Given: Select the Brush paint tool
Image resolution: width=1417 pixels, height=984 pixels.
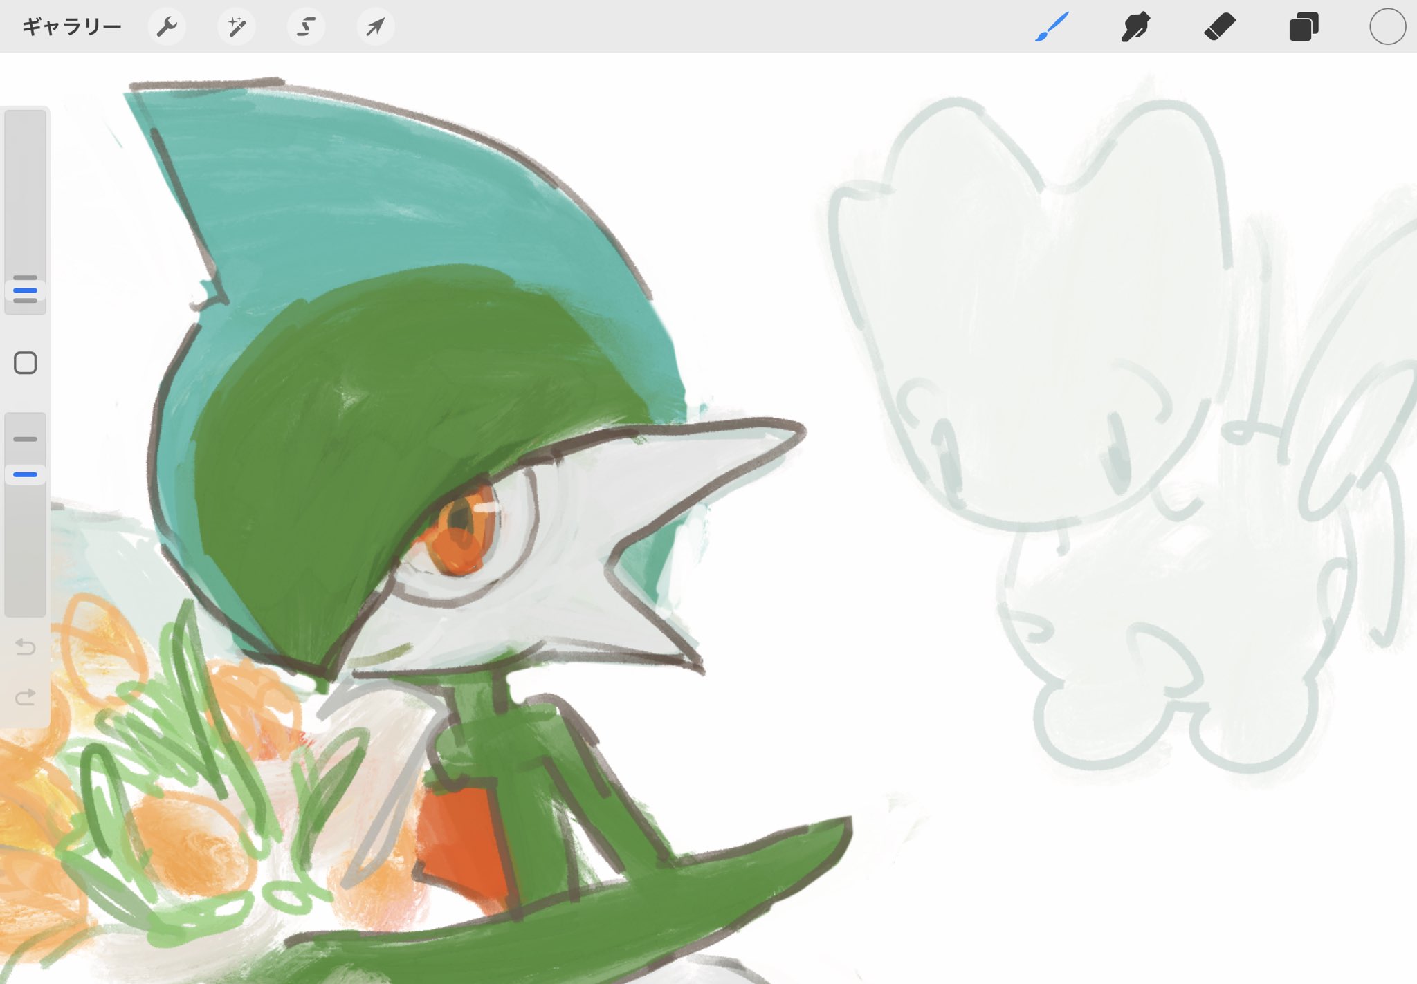Looking at the screenshot, I should [x=1052, y=27].
